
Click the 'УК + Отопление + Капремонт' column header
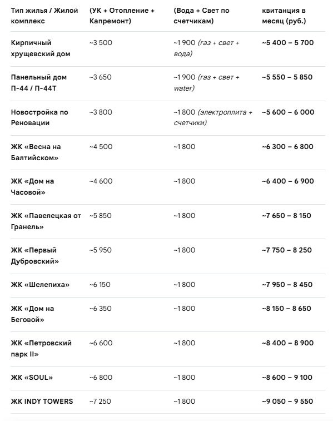[122, 16]
